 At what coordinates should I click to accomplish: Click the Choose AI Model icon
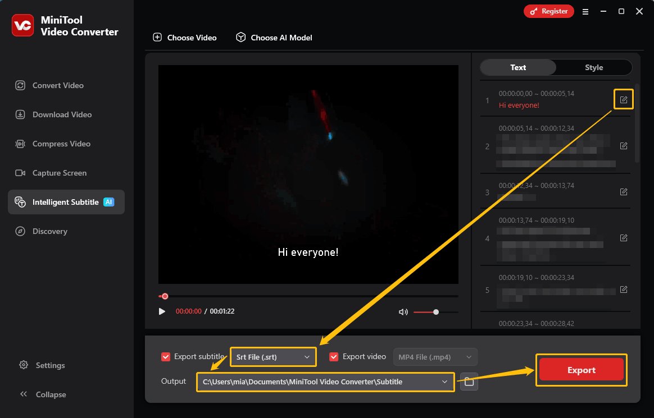[x=240, y=37]
